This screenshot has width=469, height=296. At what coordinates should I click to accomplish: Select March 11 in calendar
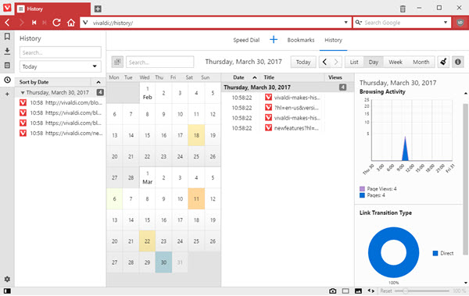[x=196, y=199]
